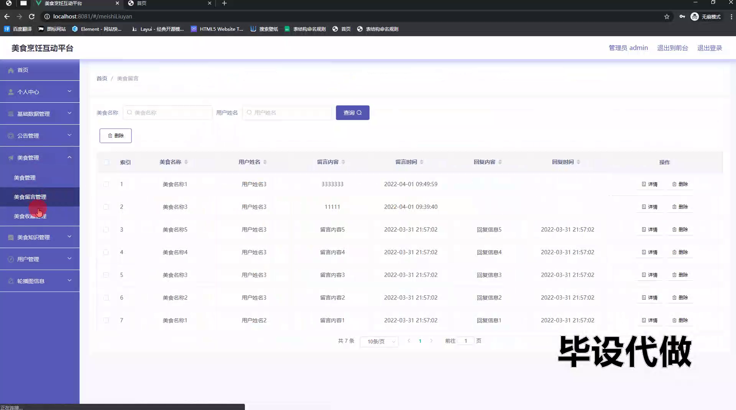Check the checkbox for row 4
Image resolution: width=736 pixels, height=410 pixels.
pos(106,252)
